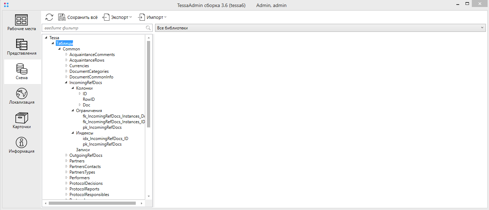The image size is (489, 210).
Task: Collapse the IncomingRefDocs tree node
Action: click(x=66, y=83)
